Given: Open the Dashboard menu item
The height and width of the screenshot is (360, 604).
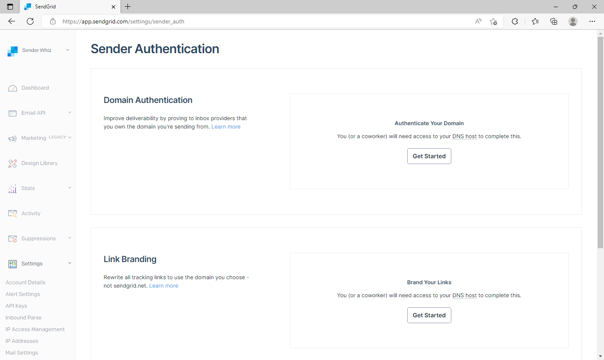Looking at the screenshot, I should 35,88.
